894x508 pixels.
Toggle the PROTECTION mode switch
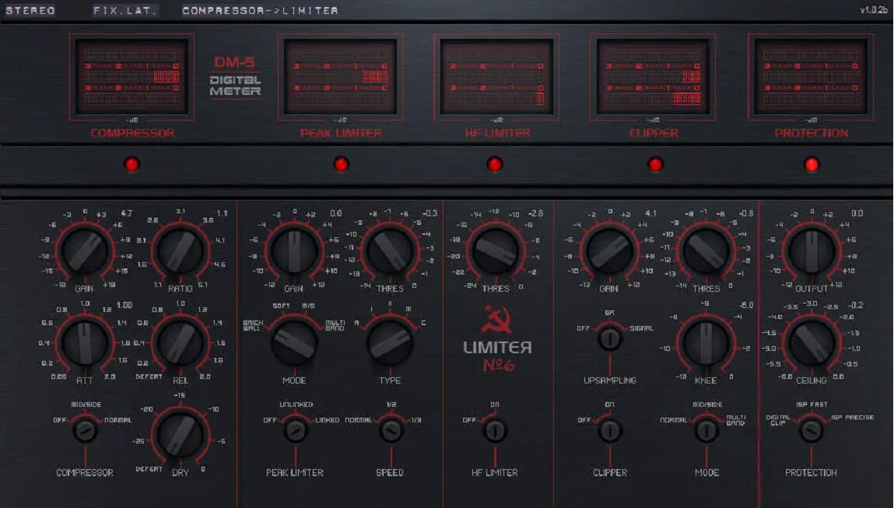pos(812,430)
